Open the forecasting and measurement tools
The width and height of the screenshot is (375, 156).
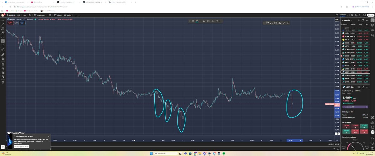[3, 37]
